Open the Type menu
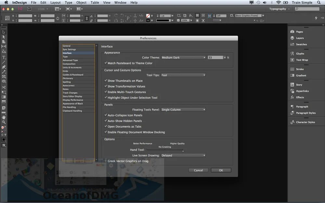Viewport: 325px width, 203px height. [68, 3]
